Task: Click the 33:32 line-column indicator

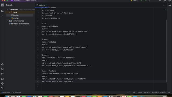Action: click(x=129, y=92)
